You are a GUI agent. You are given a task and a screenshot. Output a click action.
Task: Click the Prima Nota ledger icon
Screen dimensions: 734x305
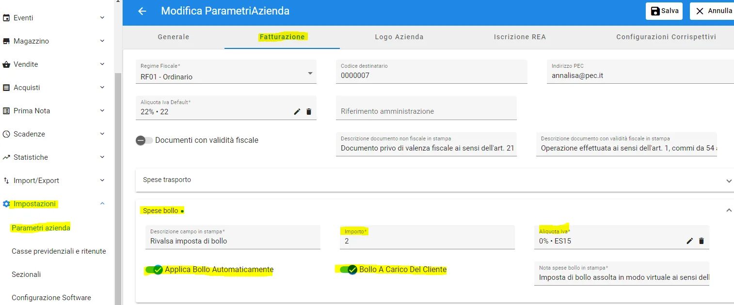click(6, 111)
